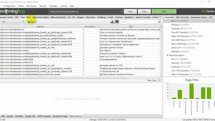Collapse the Meta Description tree section
Viewport: 215px width, 121px height.
tap(167, 55)
